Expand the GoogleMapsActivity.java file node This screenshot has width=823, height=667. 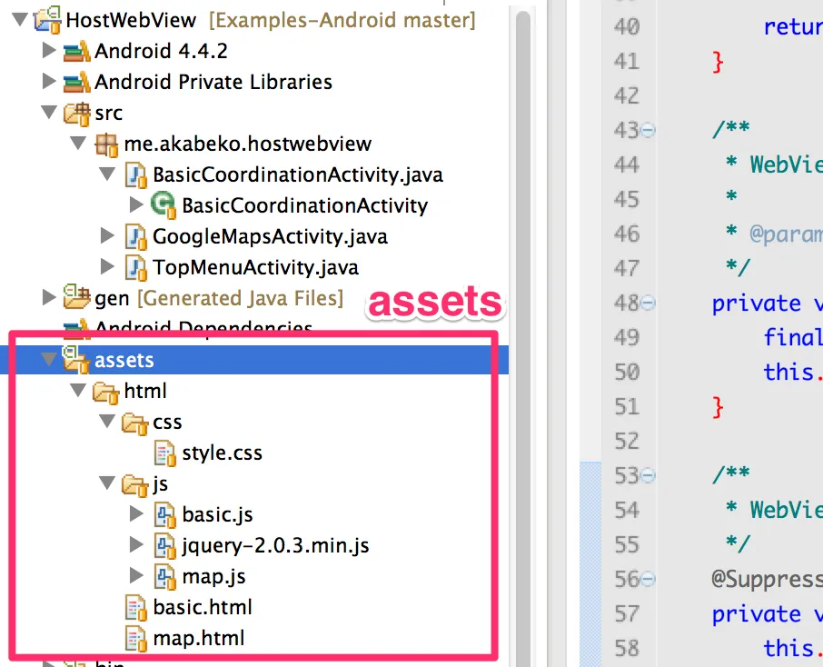(107, 236)
